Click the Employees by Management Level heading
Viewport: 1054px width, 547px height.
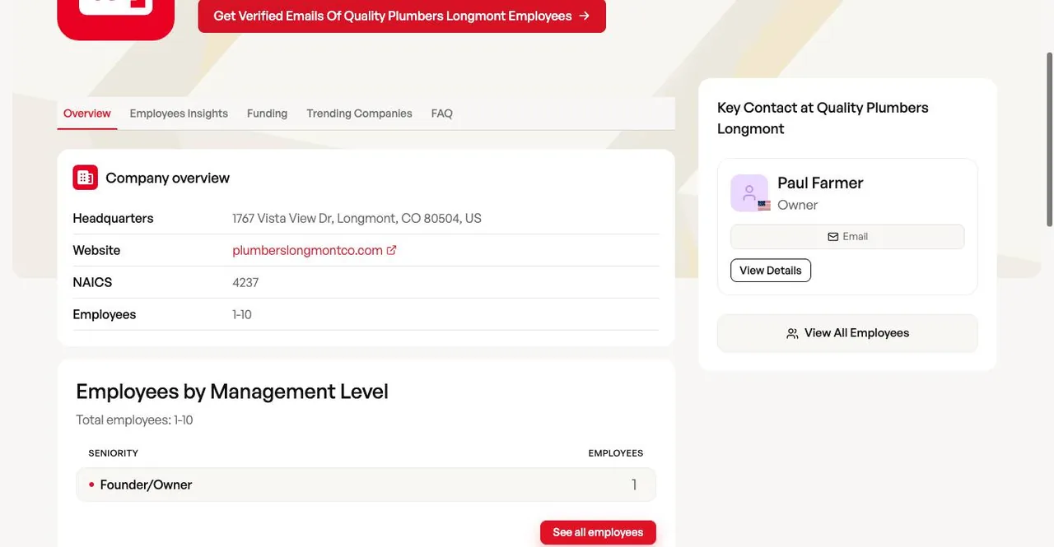coord(232,391)
